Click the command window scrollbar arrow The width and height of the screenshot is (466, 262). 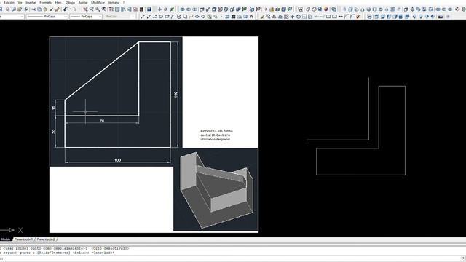click(463, 258)
